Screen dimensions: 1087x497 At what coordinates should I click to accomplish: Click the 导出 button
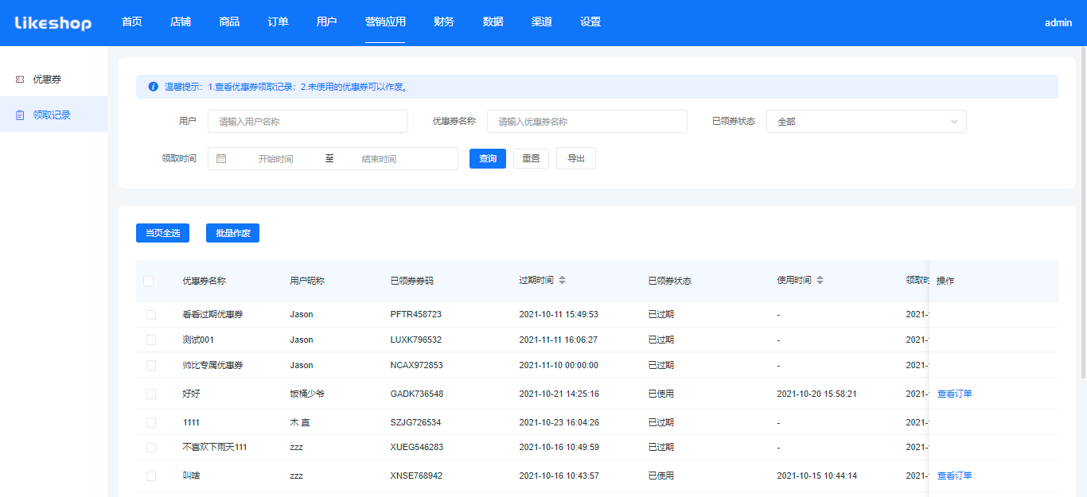[x=576, y=158]
